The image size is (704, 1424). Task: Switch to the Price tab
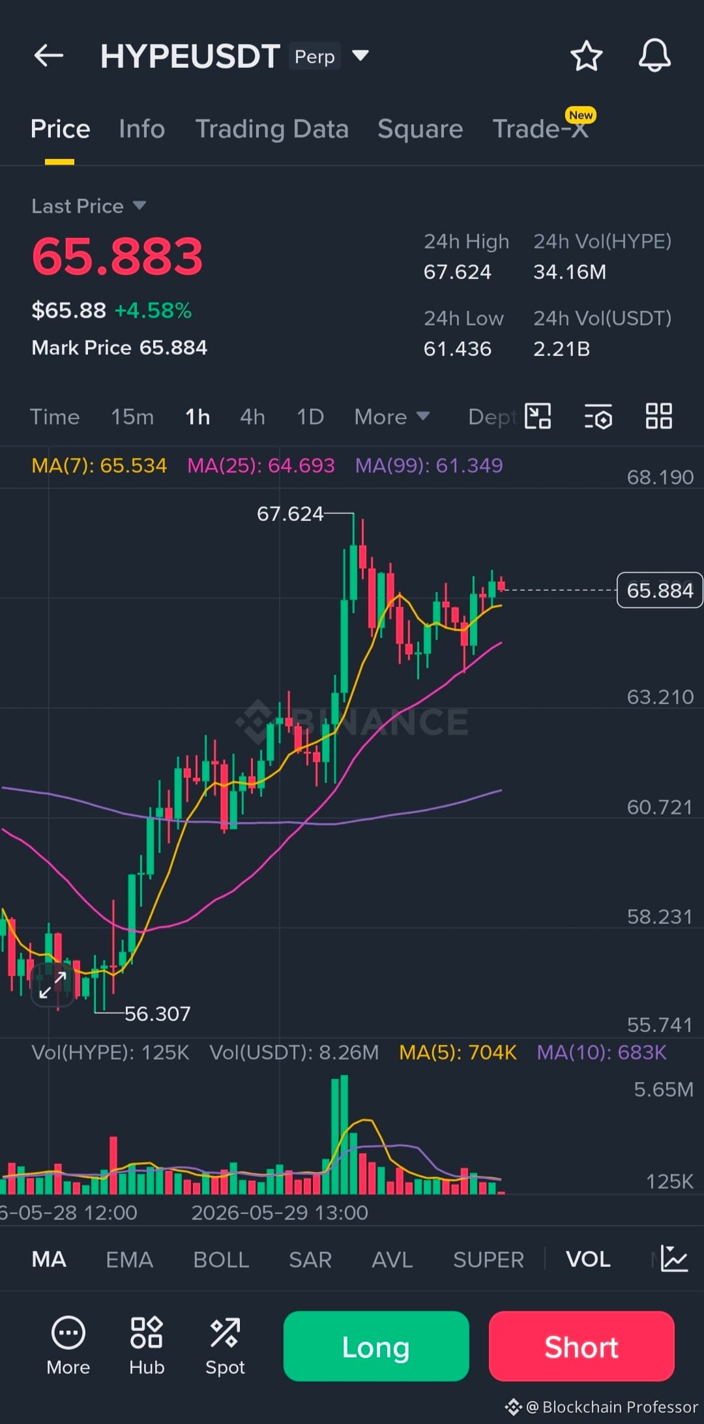60,129
